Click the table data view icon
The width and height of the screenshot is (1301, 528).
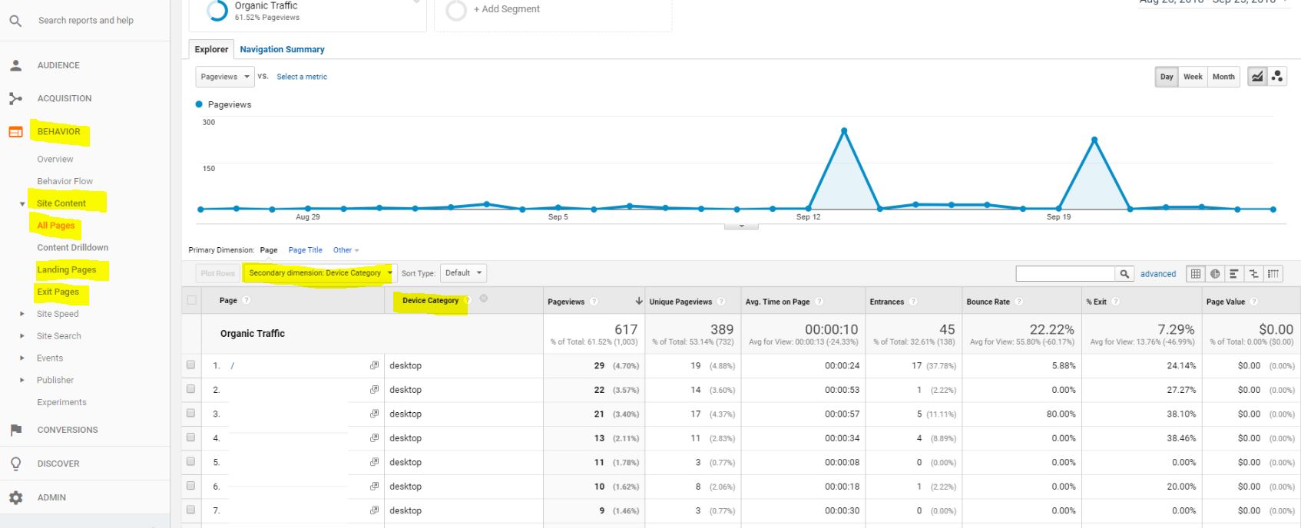coord(1195,274)
